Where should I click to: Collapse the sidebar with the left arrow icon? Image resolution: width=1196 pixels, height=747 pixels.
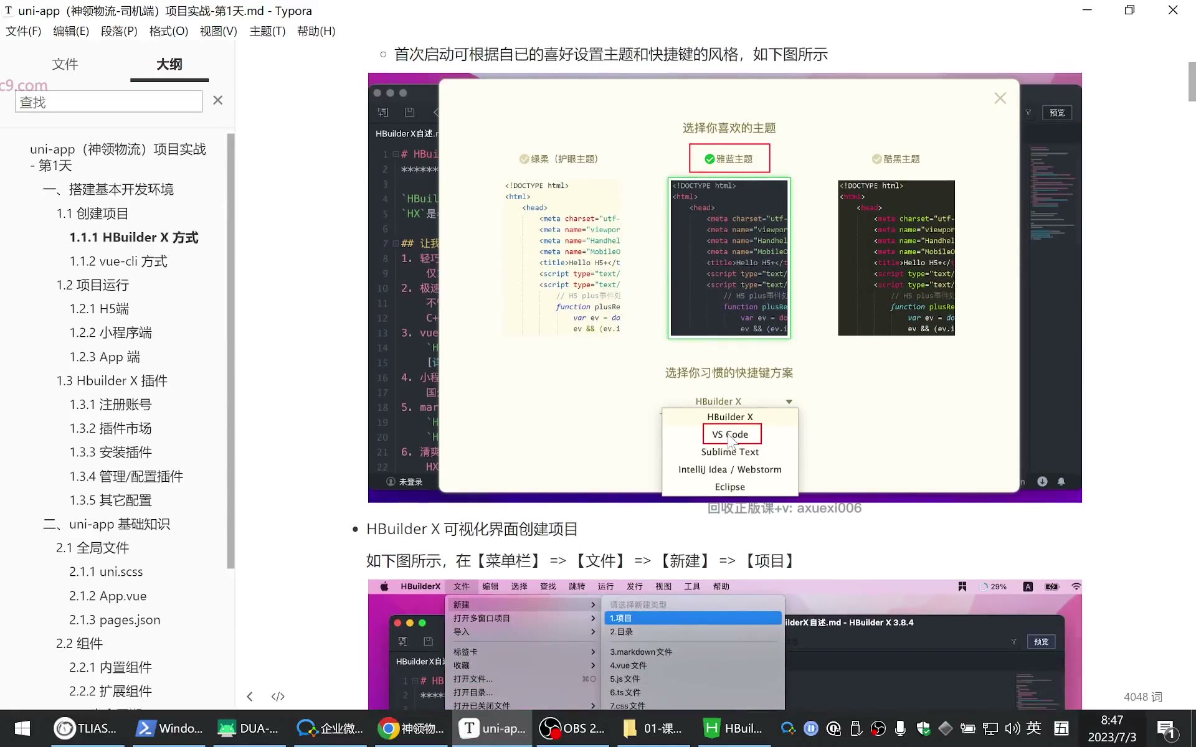pyautogui.click(x=250, y=697)
